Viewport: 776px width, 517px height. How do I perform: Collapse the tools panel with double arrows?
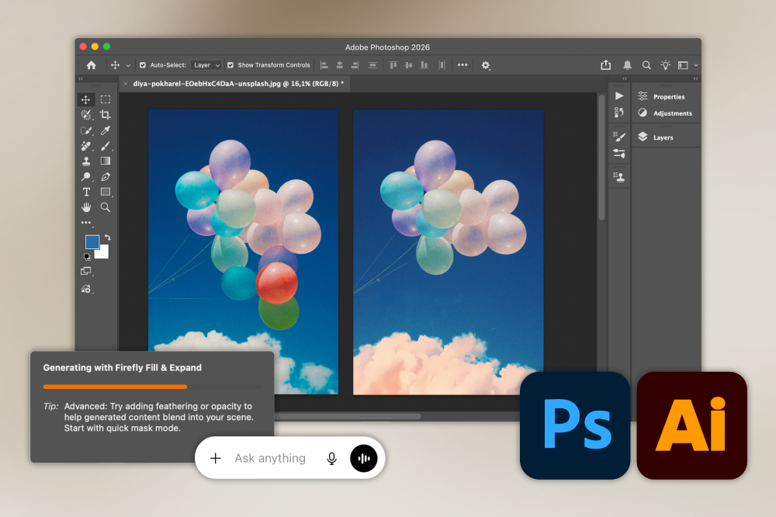(x=81, y=78)
